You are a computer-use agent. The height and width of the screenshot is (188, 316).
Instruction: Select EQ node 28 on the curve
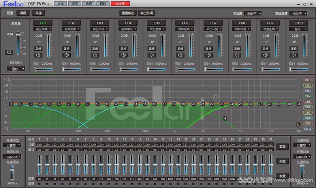[x=270, y=104]
